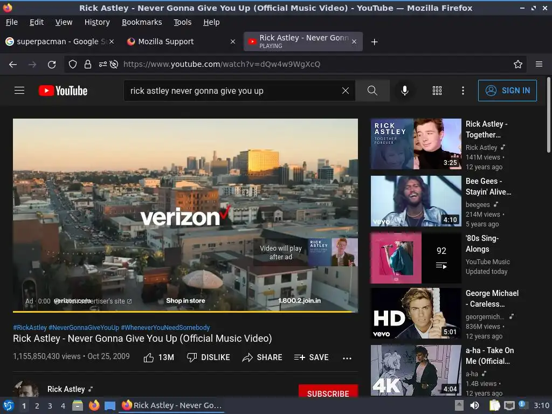Open Firefox application hamburger menu
This screenshot has width=552, height=414.
539,64
